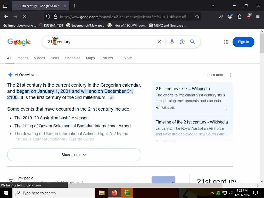The width and height of the screenshot is (264, 198).
Task: Open 'Timeline of the 21st century' card
Action: (x=192, y=122)
